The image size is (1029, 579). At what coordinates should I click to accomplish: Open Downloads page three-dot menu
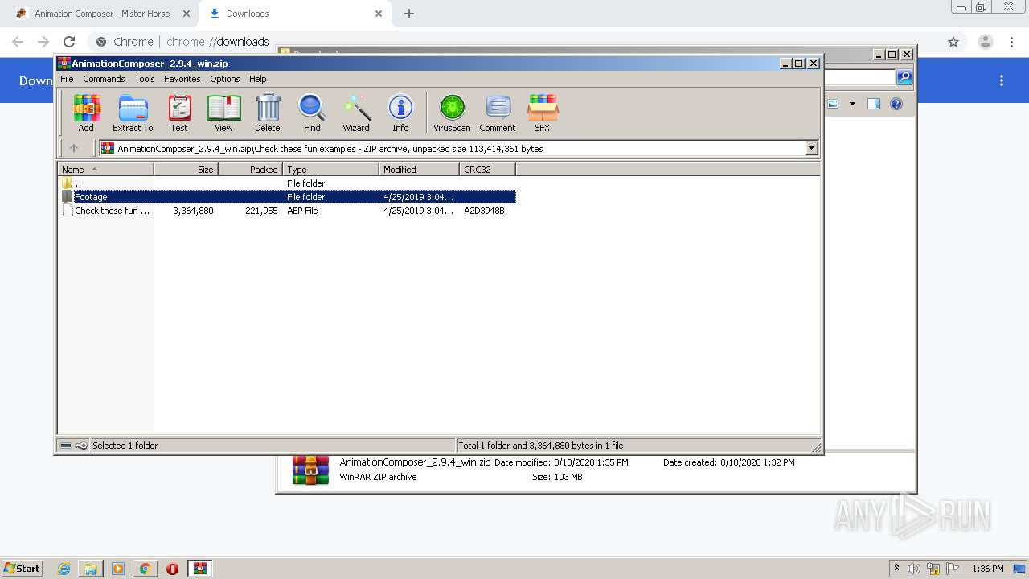1002,80
